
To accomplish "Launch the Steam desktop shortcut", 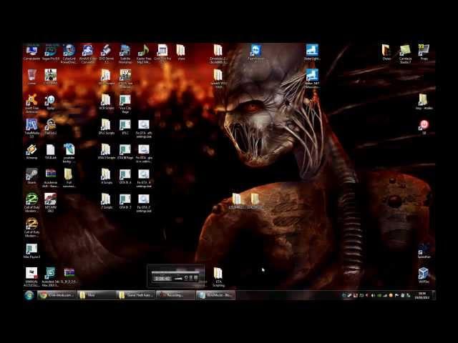I will click(x=31, y=177).
